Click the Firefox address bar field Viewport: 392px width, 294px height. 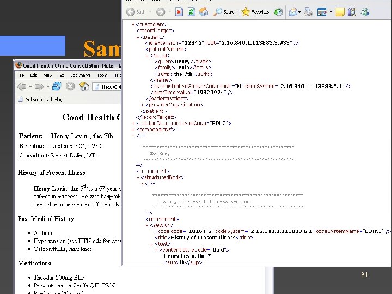coord(107,87)
